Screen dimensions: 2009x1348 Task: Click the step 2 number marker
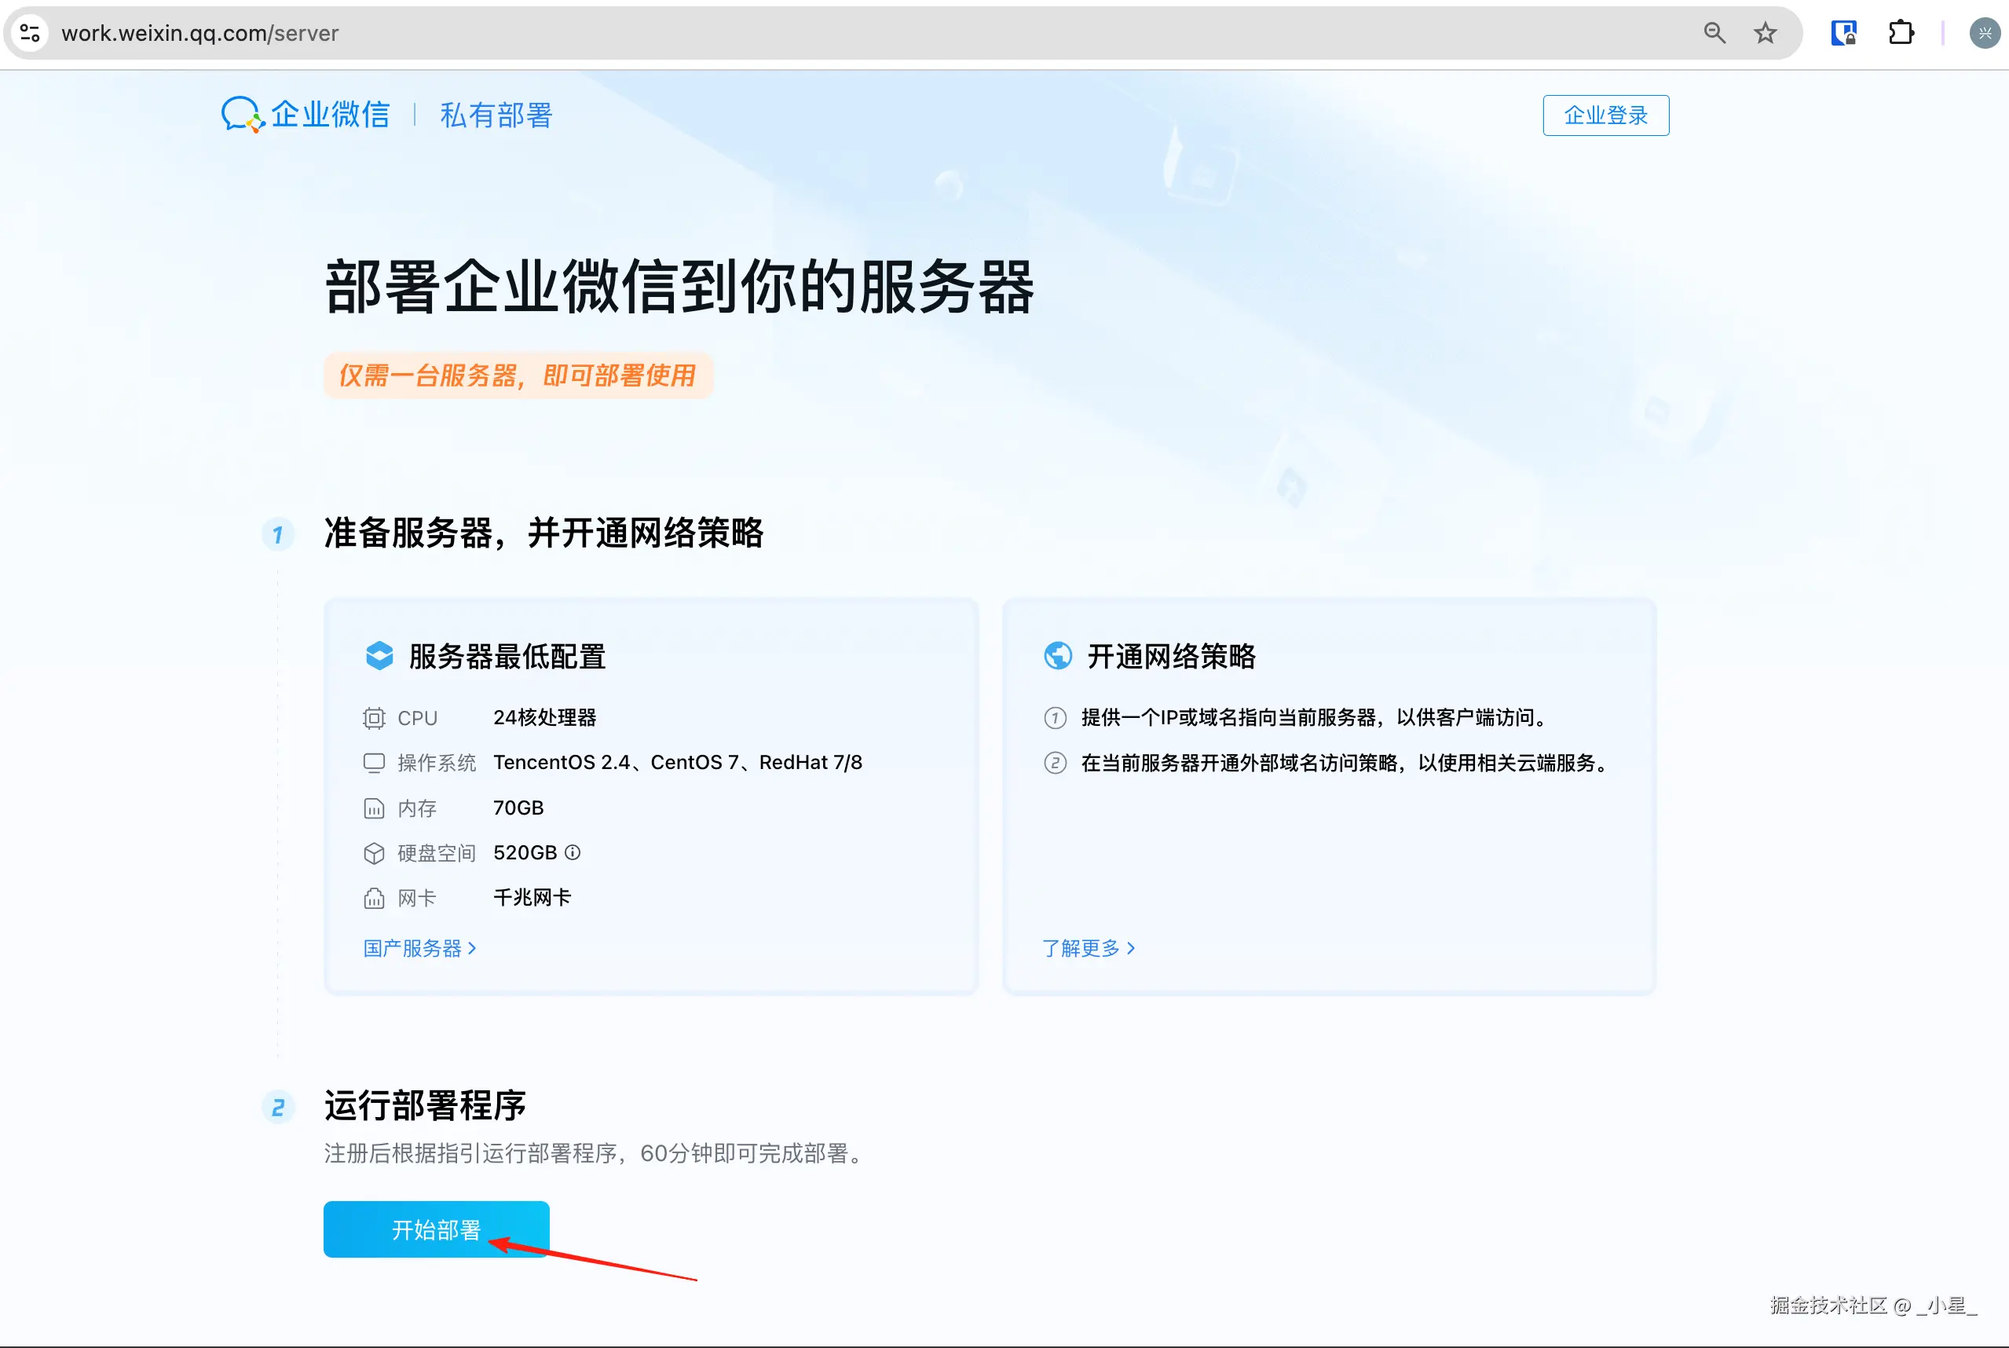click(x=277, y=1108)
